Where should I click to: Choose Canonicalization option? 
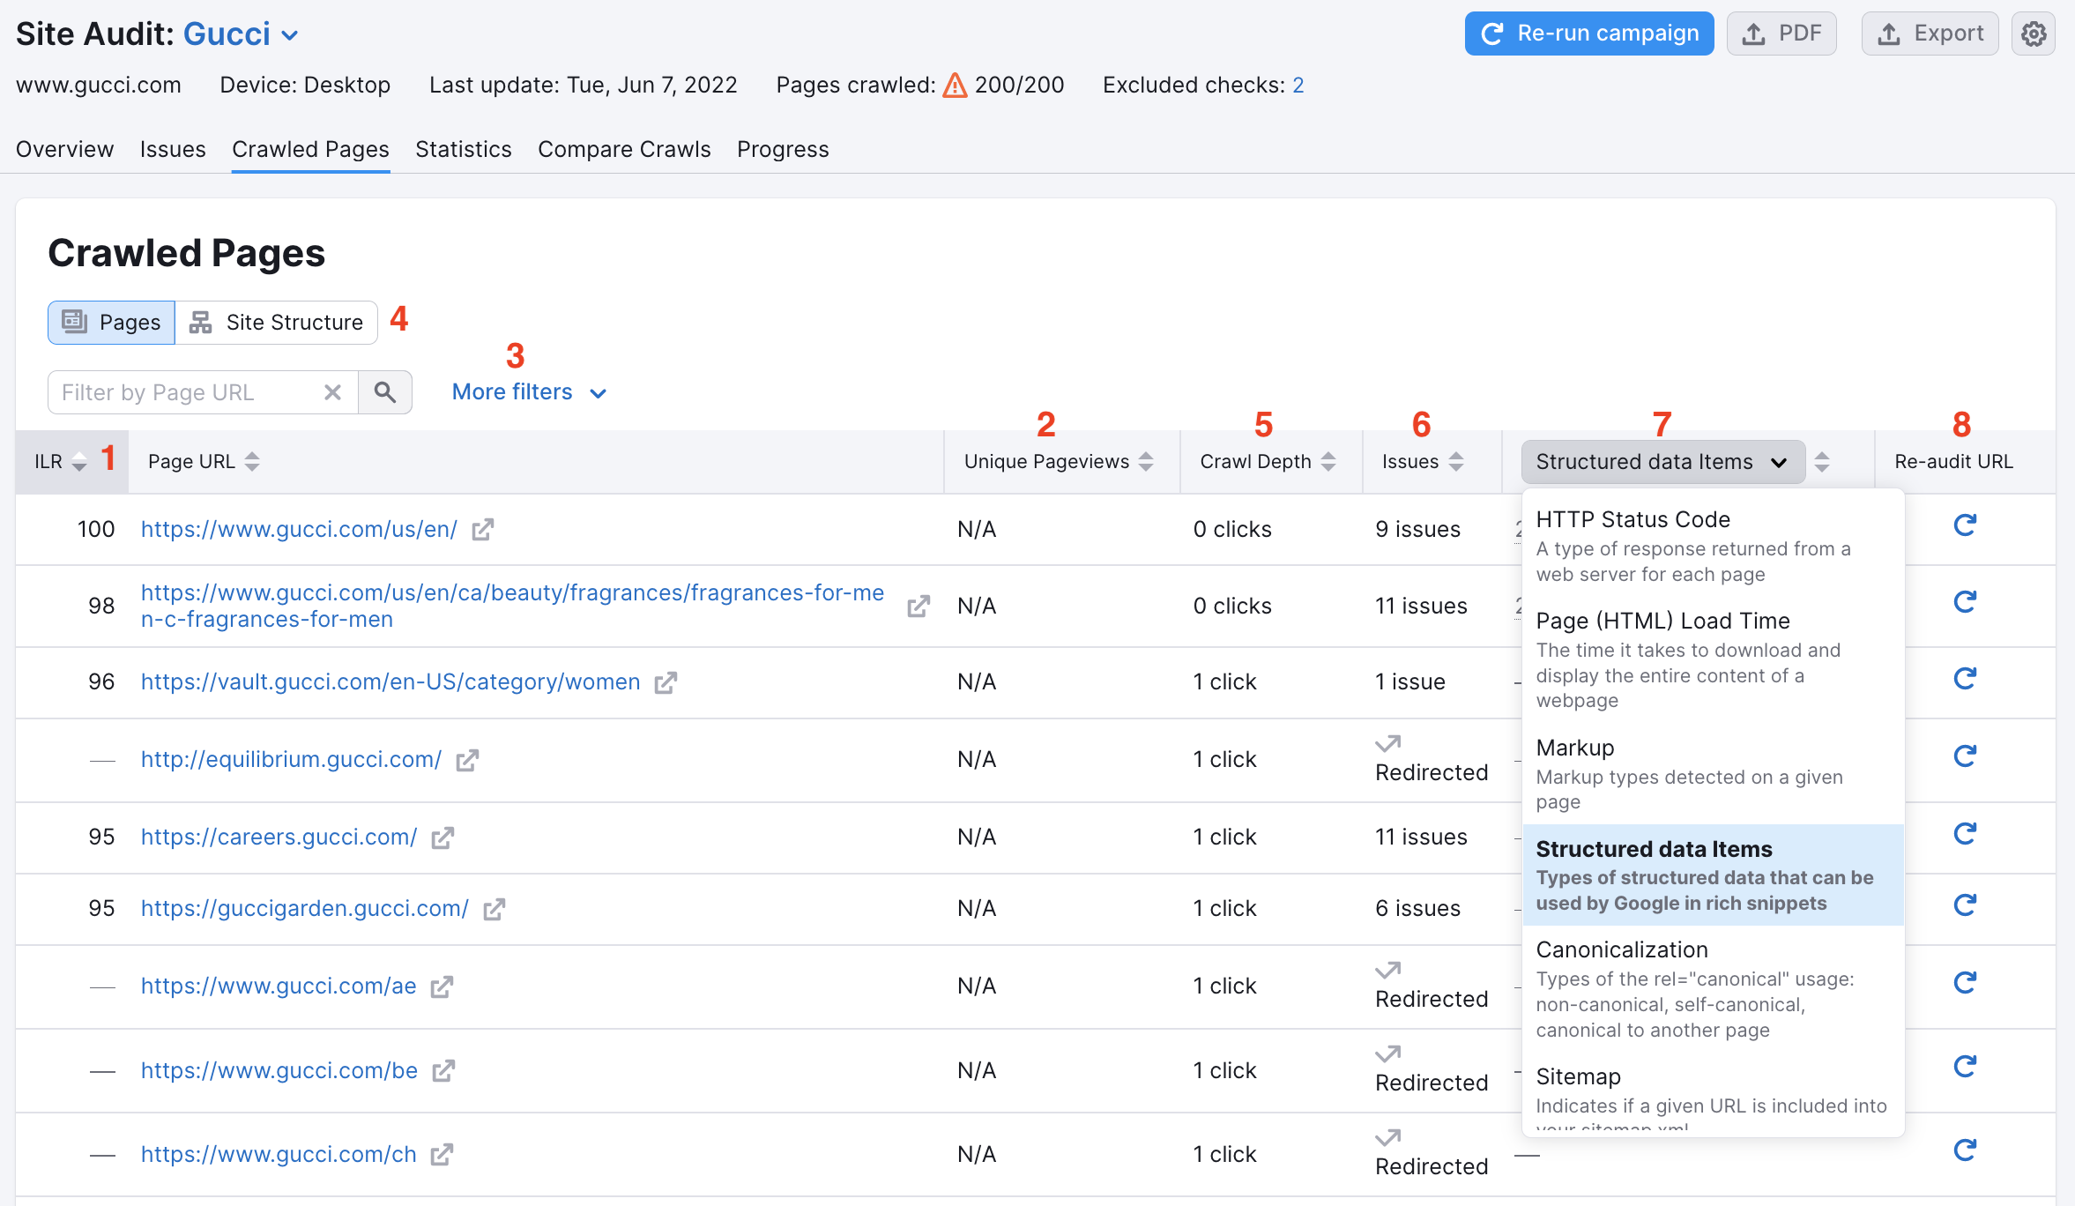(1713, 989)
